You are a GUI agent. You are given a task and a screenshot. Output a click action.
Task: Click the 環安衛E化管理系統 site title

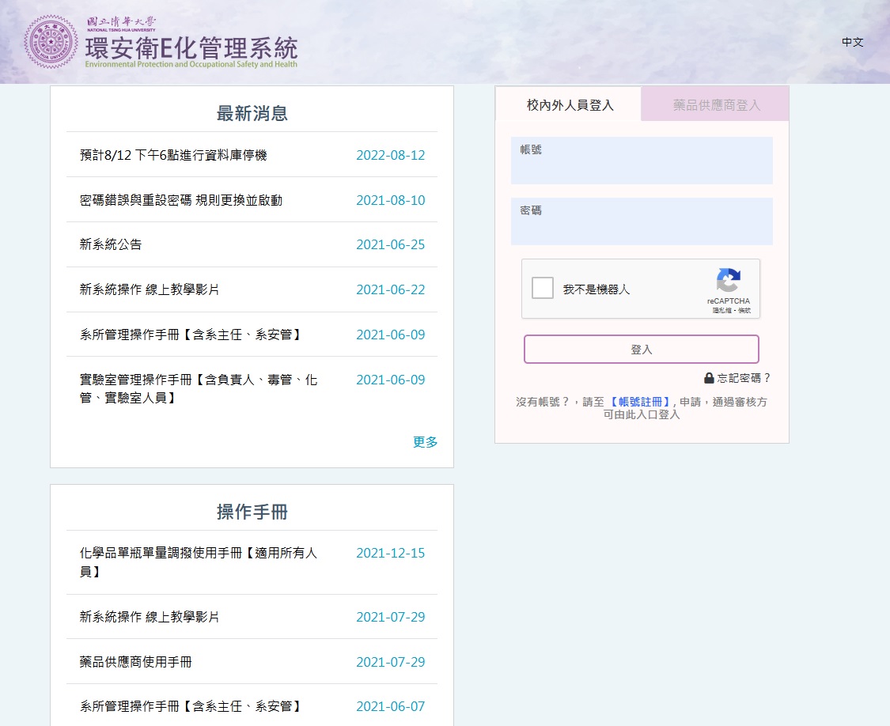point(191,48)
